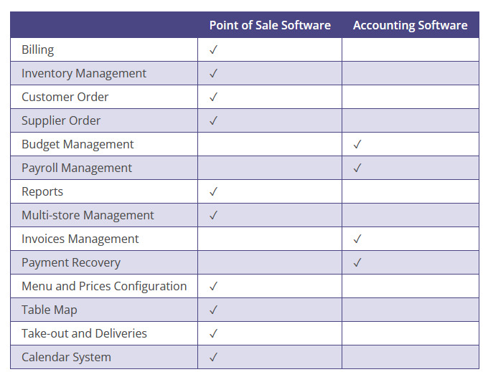Click the Take-out and Deliveries checkmark

[x=213, y=333]
